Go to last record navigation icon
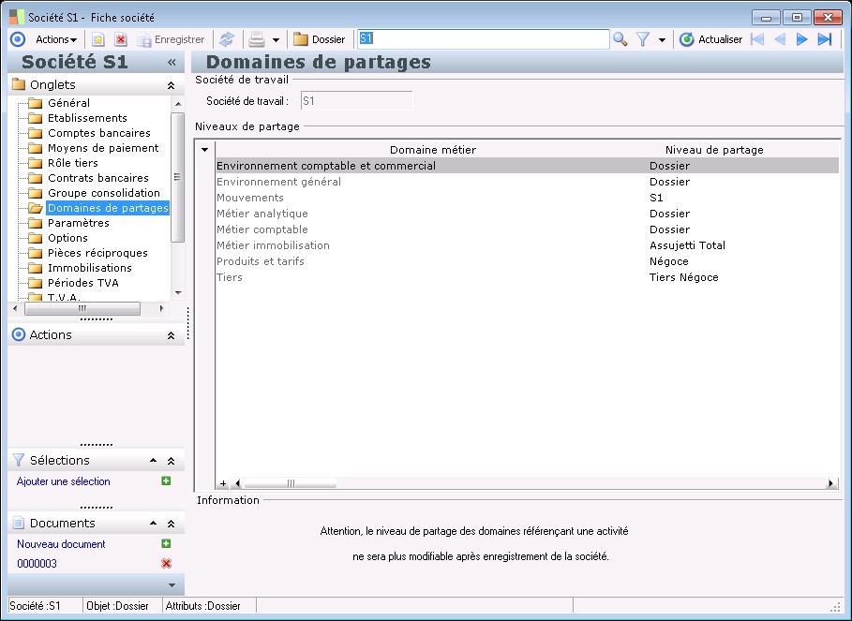852x621 pixels. pos(824,39)
